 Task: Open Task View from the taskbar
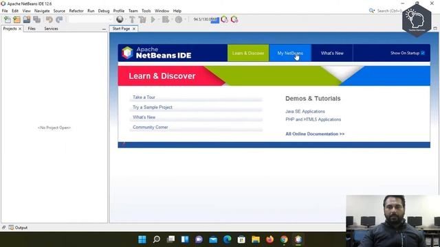170,239
